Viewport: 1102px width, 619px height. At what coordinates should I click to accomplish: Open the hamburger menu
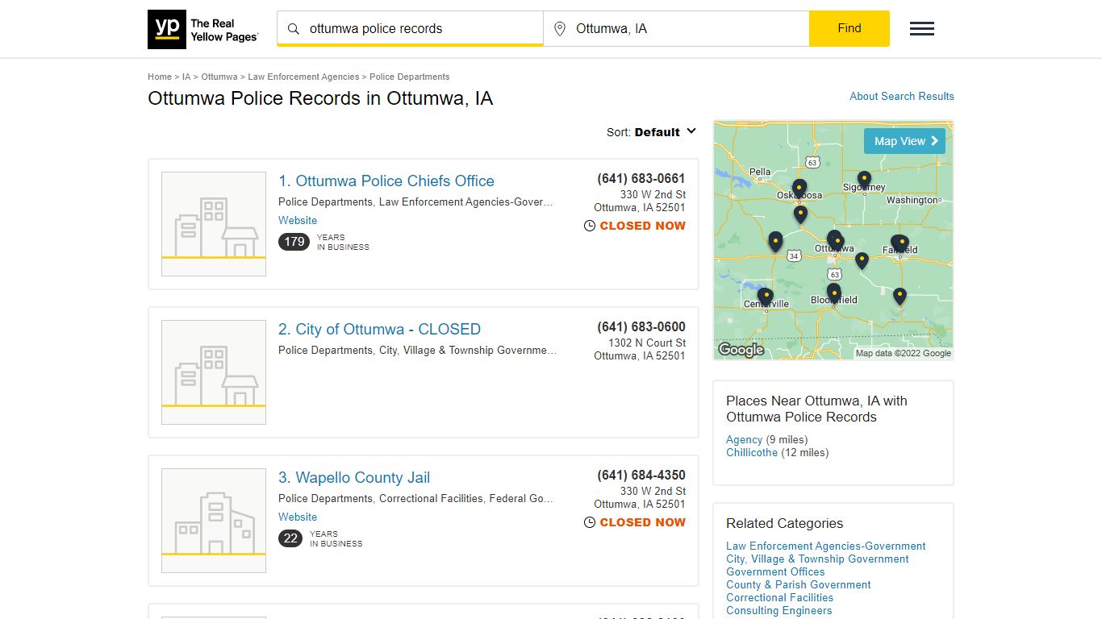[x=922, y=29]
